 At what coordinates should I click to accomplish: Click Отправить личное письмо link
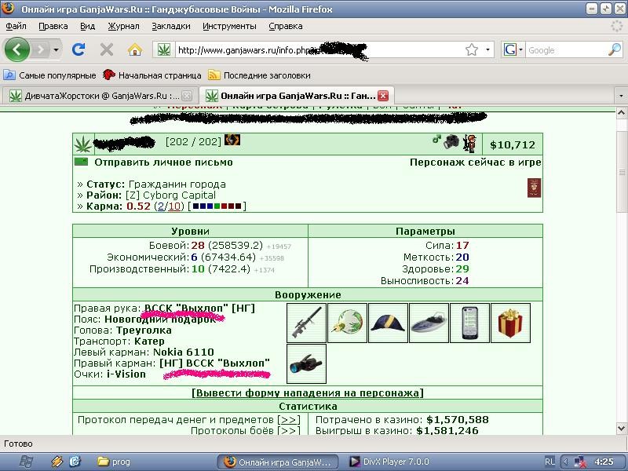(163, 162)
